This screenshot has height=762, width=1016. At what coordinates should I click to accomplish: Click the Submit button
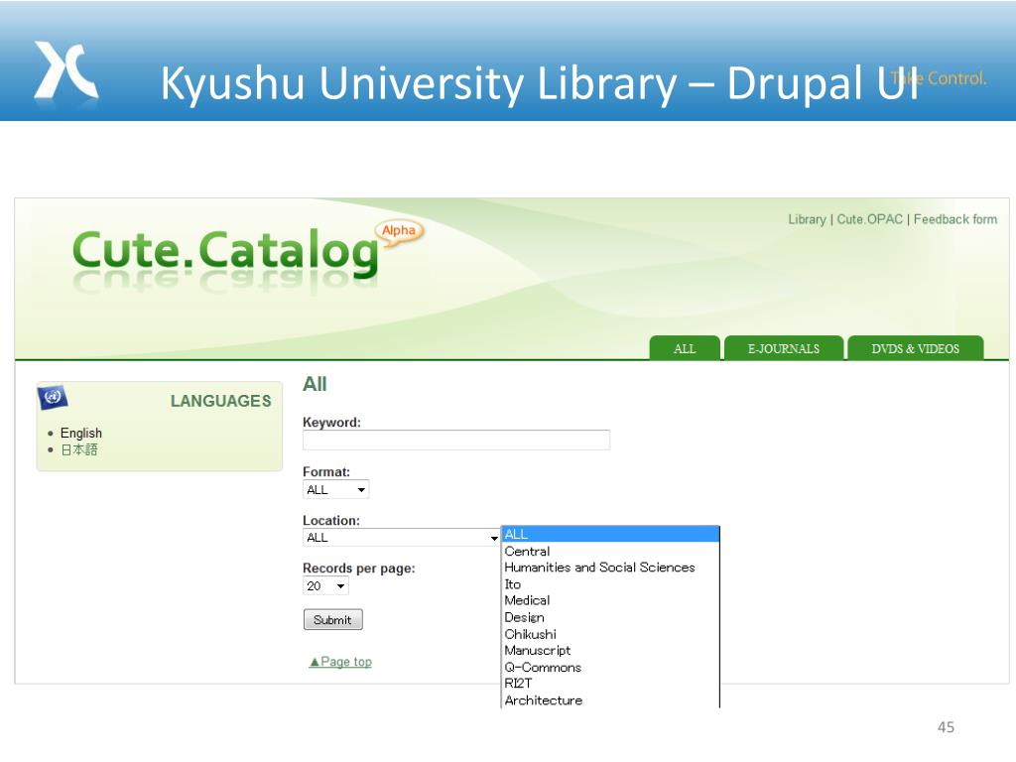(333, 619)
